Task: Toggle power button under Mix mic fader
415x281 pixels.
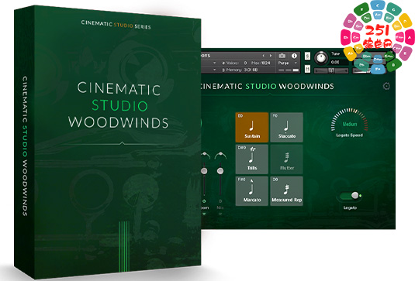Action: (220, 201)
